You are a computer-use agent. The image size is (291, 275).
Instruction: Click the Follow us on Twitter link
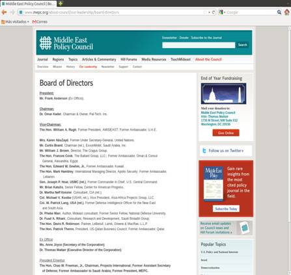226,151
